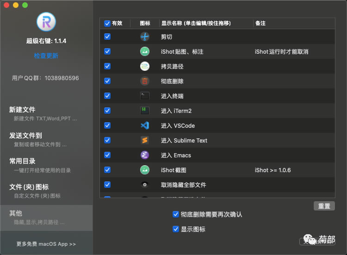The image size is (347, 255).
Task: Toggle the 取消隐藏全部文件 checkbox
Action: click(107, 185)
